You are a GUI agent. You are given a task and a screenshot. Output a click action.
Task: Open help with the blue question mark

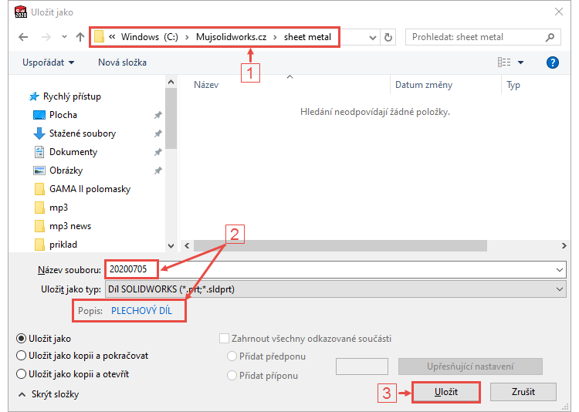pyautogui.click(x=553, y=62)
